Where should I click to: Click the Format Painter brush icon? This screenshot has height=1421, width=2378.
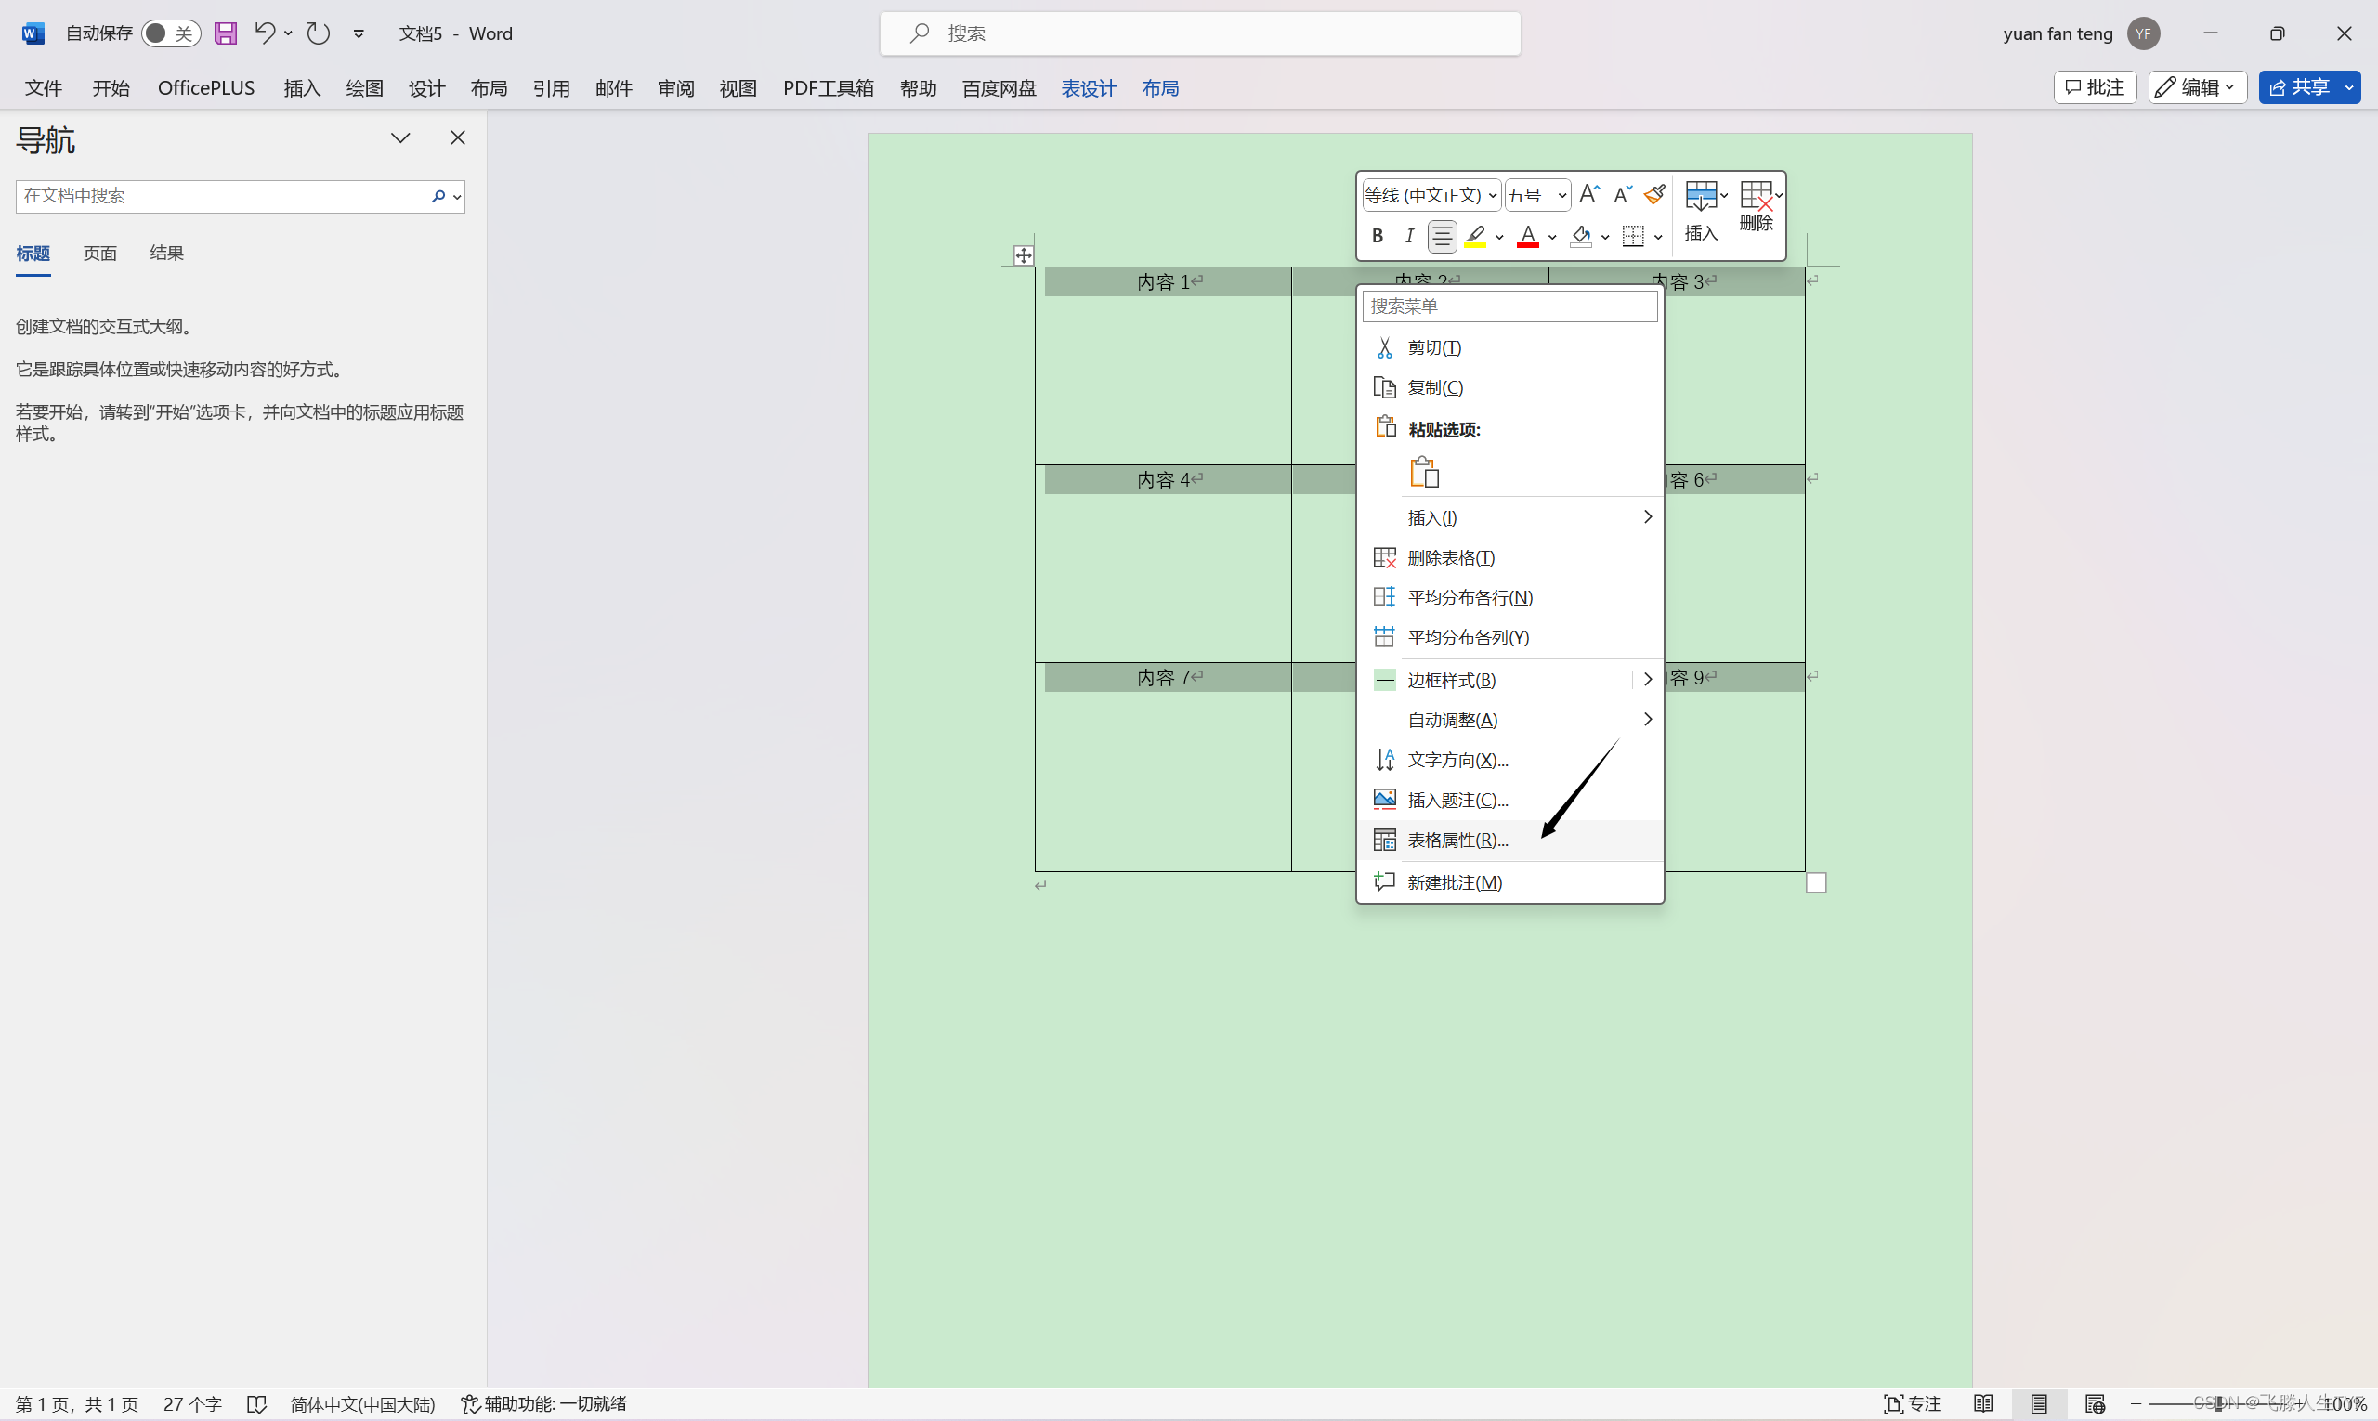coord(1654,194)
